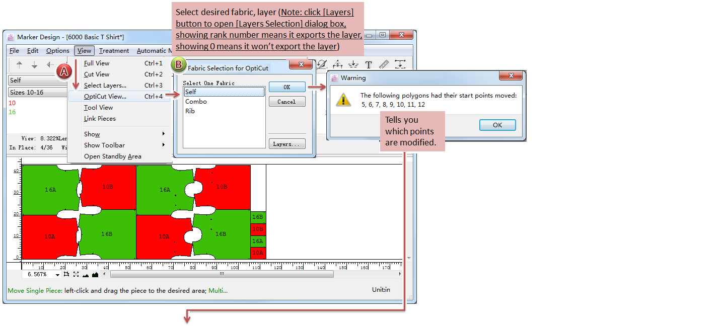This screenshot has height=326, width=722.
Task: Click the yellow warning triangle icon
Action: tap(343, 99)
